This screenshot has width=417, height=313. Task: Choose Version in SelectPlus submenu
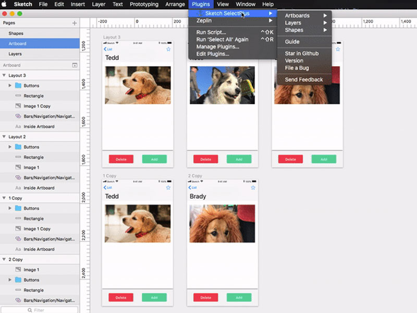(x=304, y=61)
